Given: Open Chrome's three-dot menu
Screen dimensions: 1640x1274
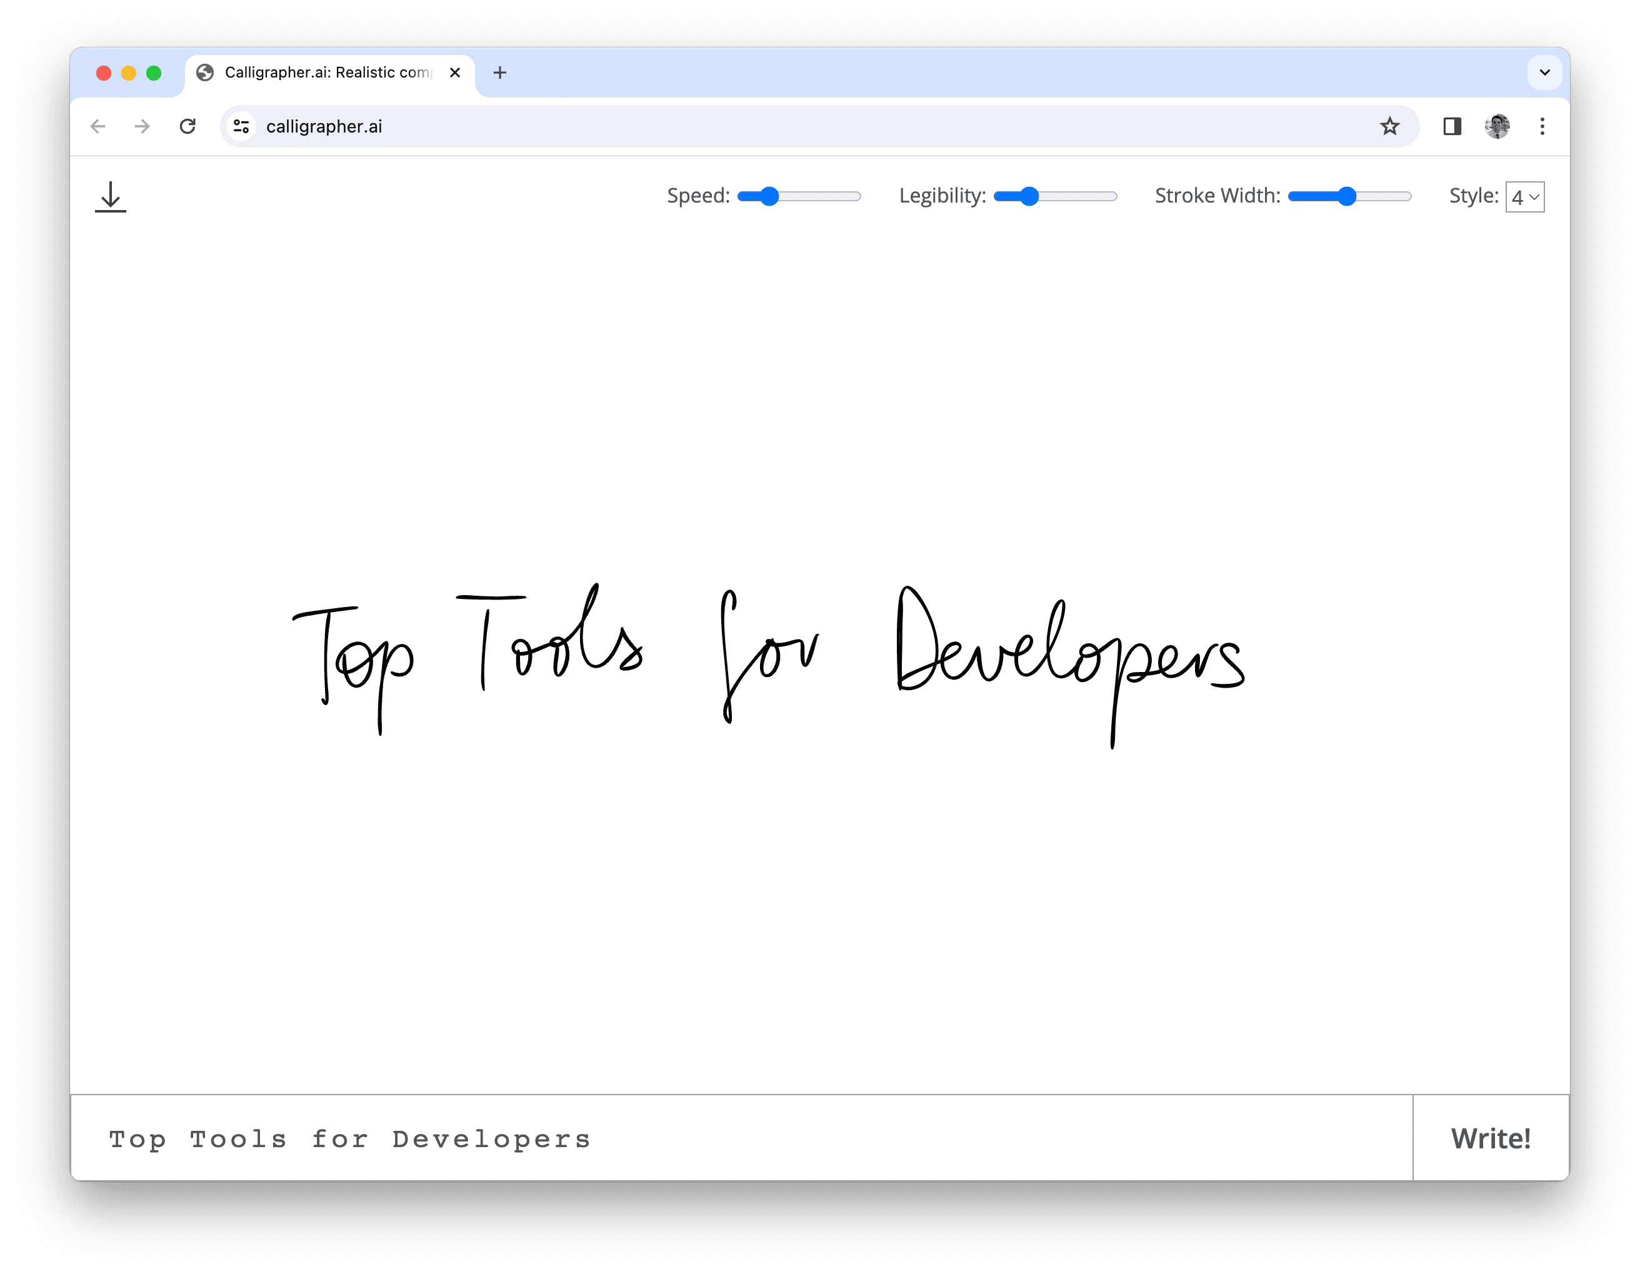Looking at the screenshot, I should [x=1542, y=126].
